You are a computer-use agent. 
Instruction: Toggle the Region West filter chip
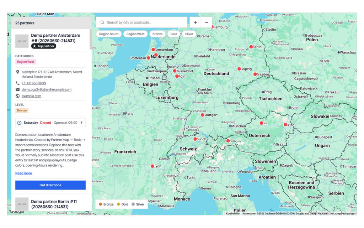(135, 34)
